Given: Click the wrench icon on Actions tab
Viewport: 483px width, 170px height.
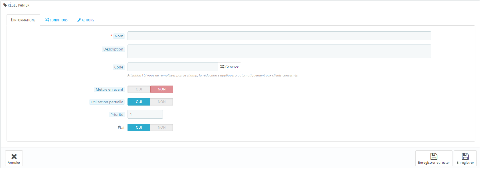Looking at the screenshot, I should [x=79, y=20].
